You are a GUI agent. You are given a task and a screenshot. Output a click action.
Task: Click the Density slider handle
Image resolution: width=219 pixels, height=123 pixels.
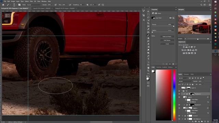(x=173, y=26)
